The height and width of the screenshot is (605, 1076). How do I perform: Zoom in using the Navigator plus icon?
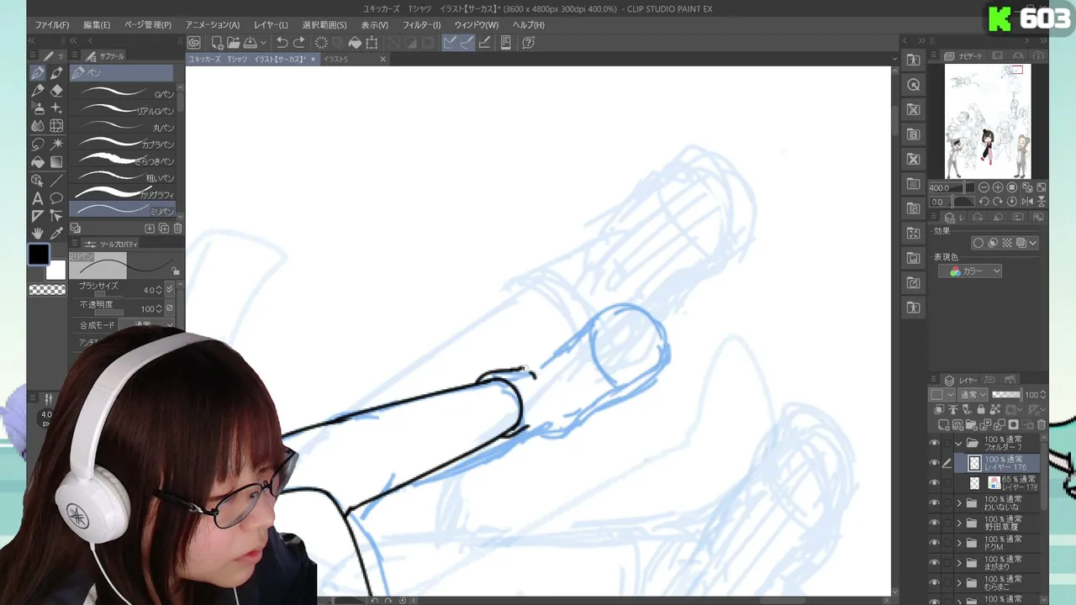pyautogui.click(x=998, y=187)
